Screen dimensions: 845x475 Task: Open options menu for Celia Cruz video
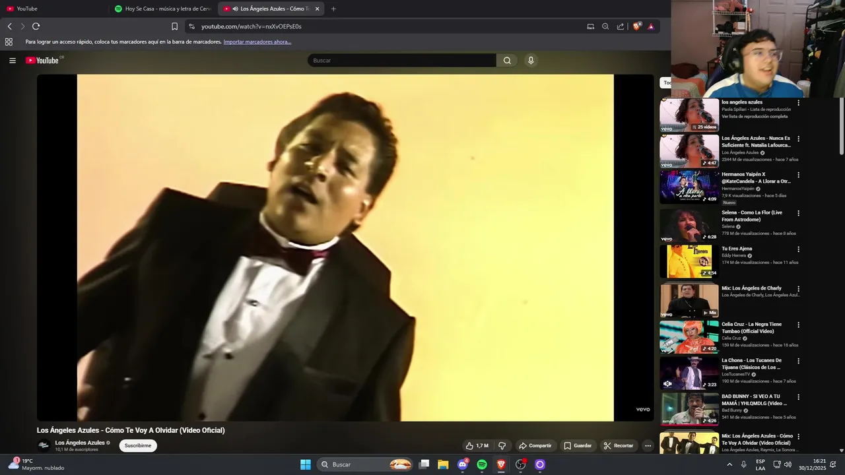click(x=798, y=325)
